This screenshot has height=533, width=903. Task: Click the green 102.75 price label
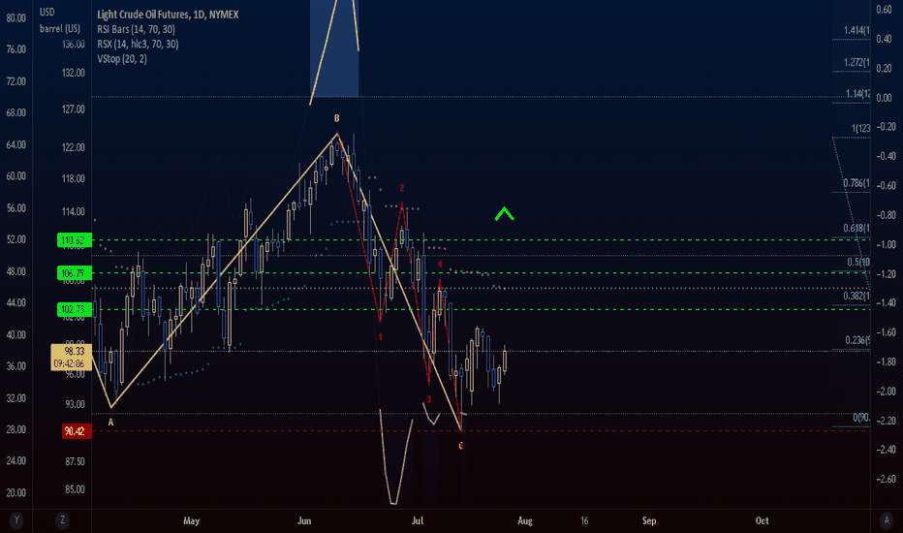(75, 309)
